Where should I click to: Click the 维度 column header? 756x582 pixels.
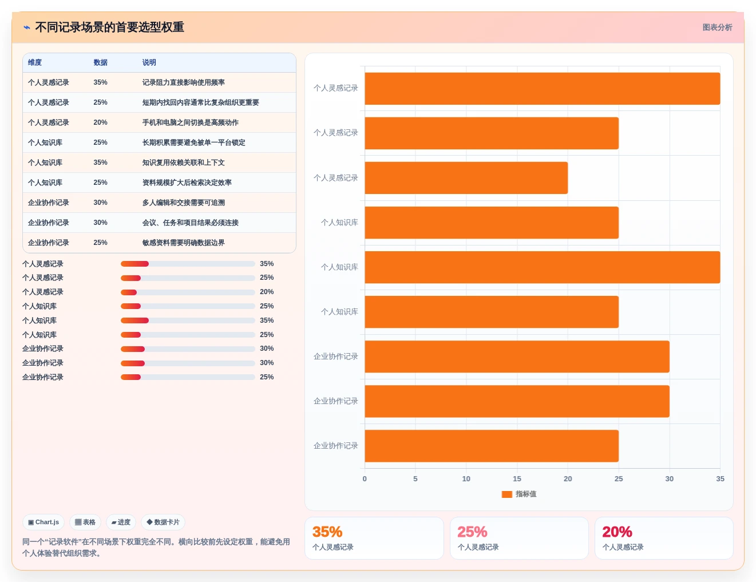tap(35, 62)
